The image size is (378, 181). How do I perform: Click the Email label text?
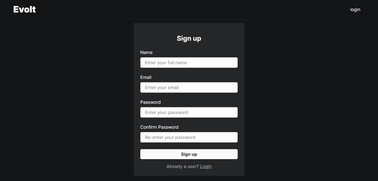146,77
